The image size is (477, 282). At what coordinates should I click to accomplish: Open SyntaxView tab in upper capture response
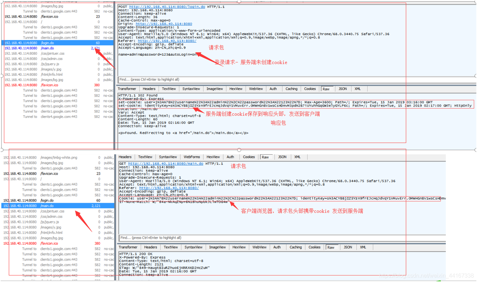[191, 89]
